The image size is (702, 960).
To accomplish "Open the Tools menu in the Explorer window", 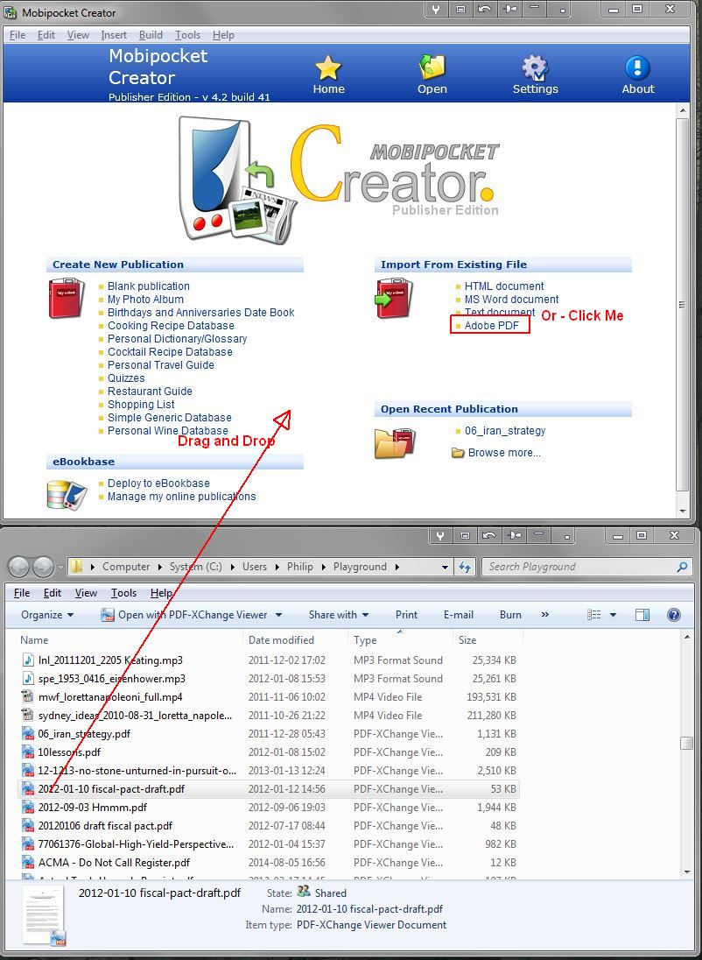I will [123, 593].
